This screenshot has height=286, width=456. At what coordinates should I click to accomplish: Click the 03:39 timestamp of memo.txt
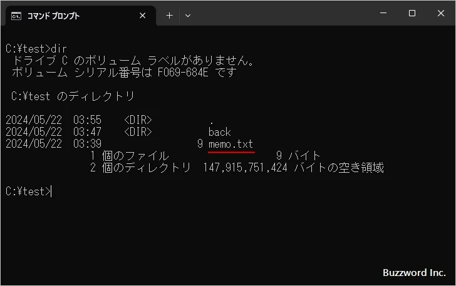(87, 144)
